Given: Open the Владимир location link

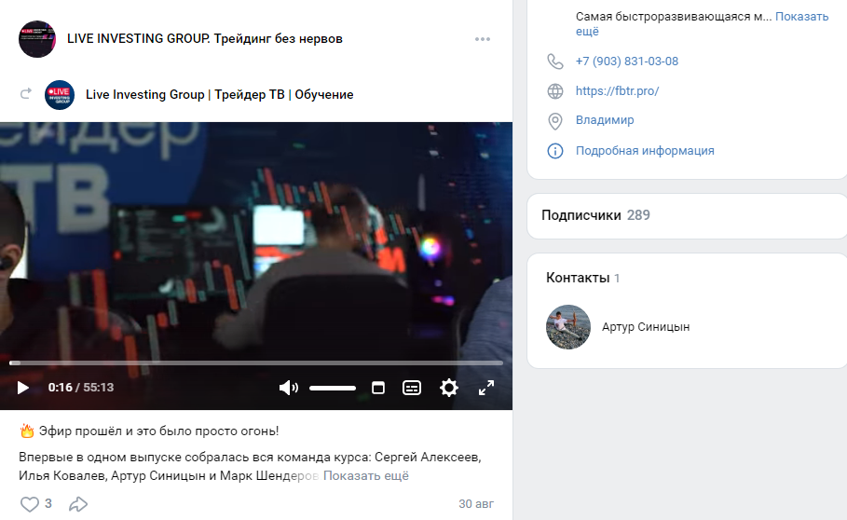Looking at the screenshot, I should click(605, 120).
